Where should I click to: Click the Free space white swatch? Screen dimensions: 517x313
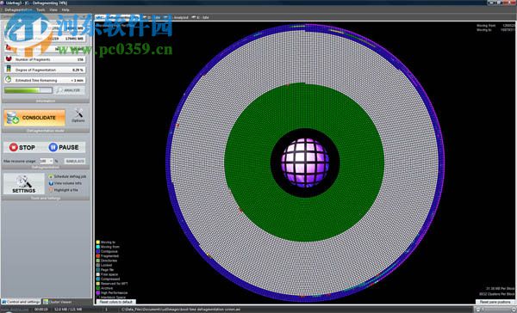click(x=98, y=274)
